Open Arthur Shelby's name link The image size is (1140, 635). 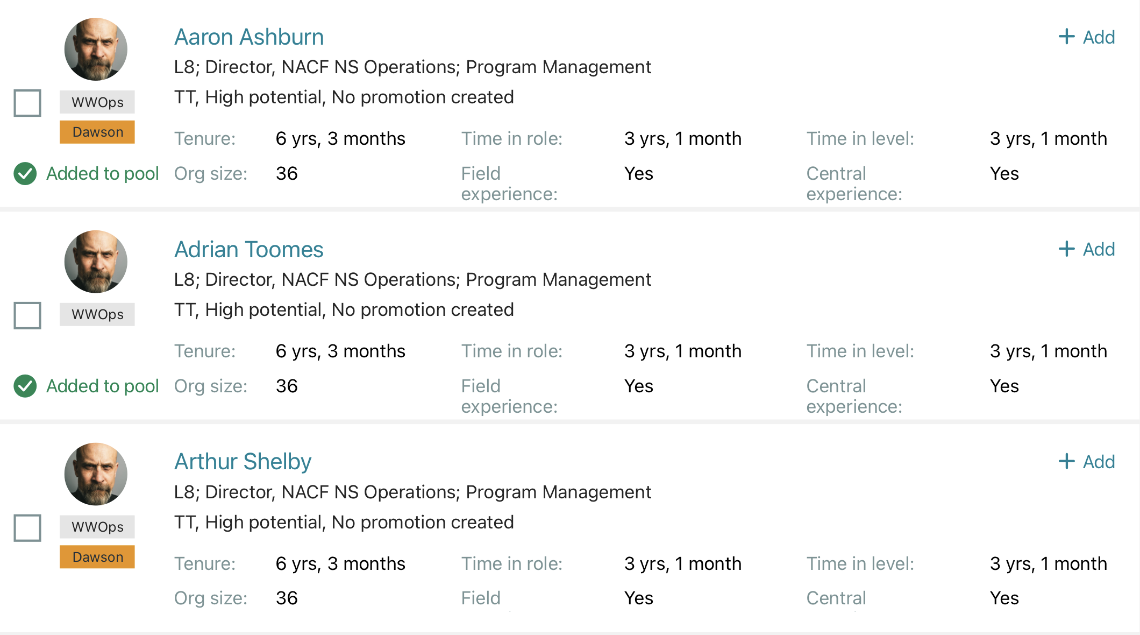click(243, 462)
